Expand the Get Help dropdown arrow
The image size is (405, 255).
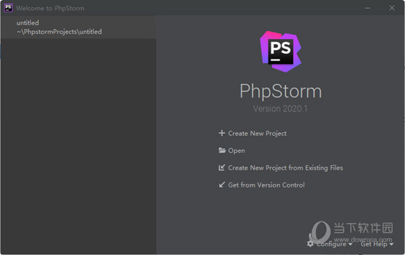[391, 244]
